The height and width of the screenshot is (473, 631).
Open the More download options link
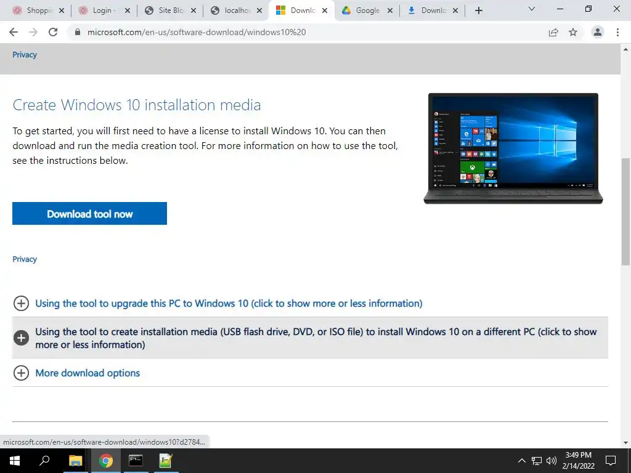[88, 373]
